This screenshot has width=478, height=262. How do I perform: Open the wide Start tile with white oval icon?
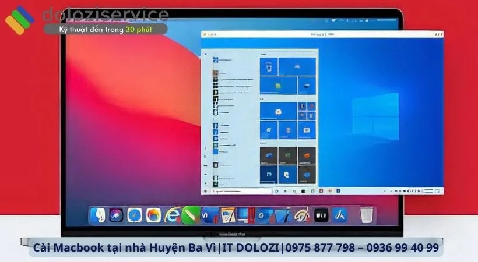[297, 67]
